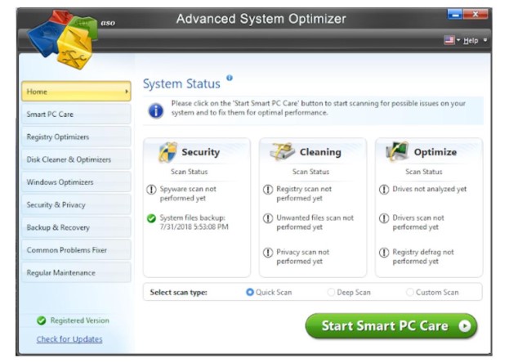Click warning icon beside Registry scan status

[268, 190]
